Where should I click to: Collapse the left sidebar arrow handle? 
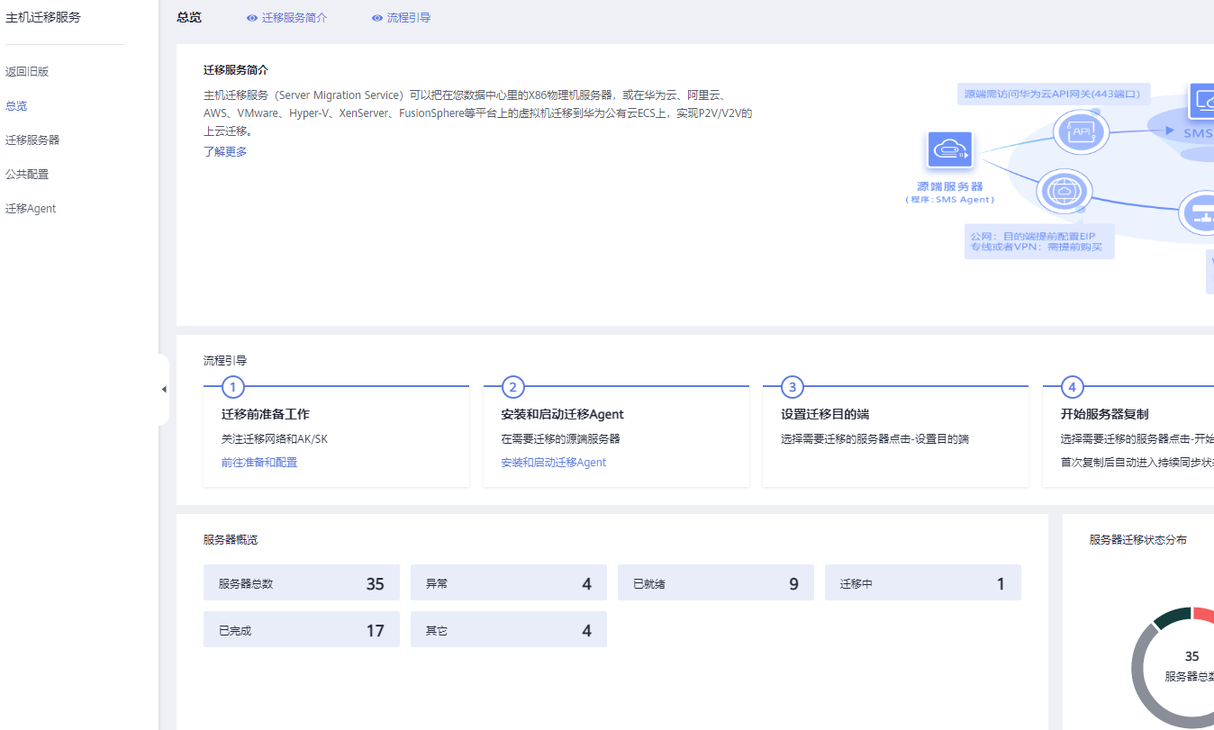[164, 389]
